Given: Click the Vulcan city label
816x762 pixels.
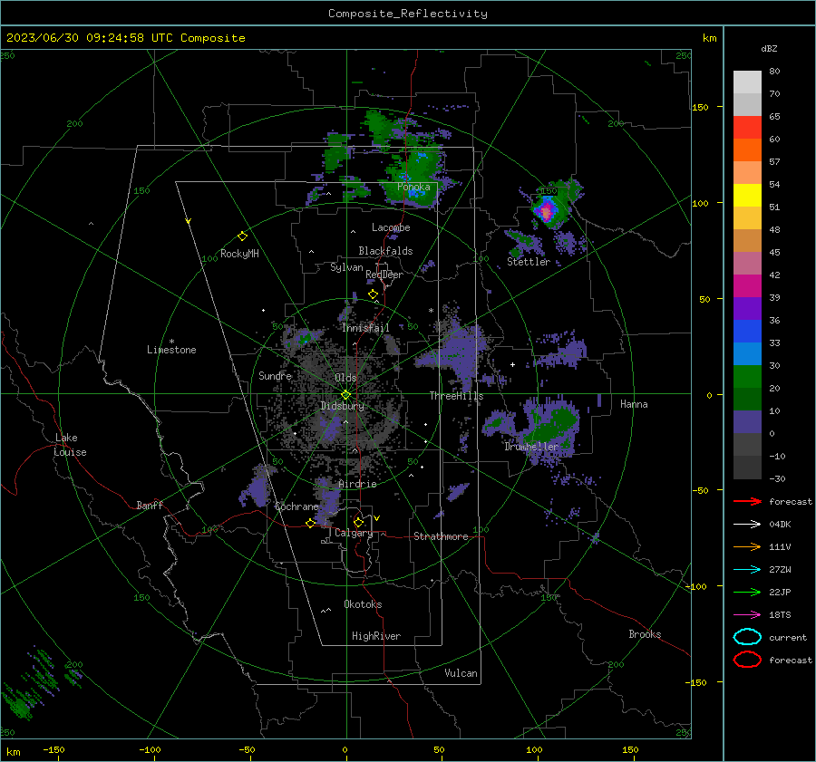Looking at the screenshot, I should [x=461, y=673].
